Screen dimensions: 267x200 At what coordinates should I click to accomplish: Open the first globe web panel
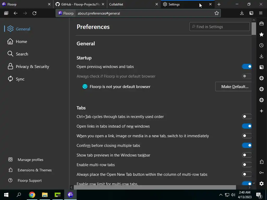click(262, 78)
